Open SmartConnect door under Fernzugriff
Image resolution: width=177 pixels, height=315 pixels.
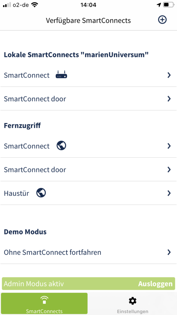(x=88, y=169)
